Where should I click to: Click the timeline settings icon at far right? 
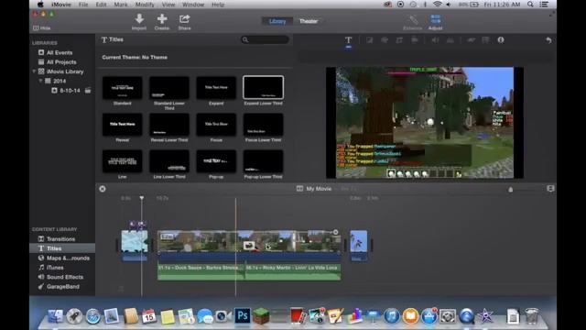pyautogui.click(x=550, y=189)
